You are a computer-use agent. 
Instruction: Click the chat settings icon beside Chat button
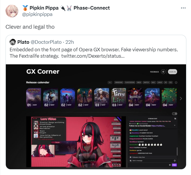170,165
